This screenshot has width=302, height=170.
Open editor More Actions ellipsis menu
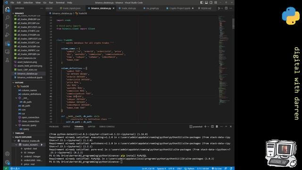231,8
